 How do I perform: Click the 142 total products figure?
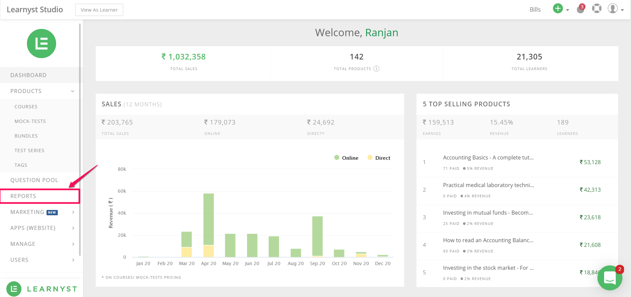coord(357,57)
